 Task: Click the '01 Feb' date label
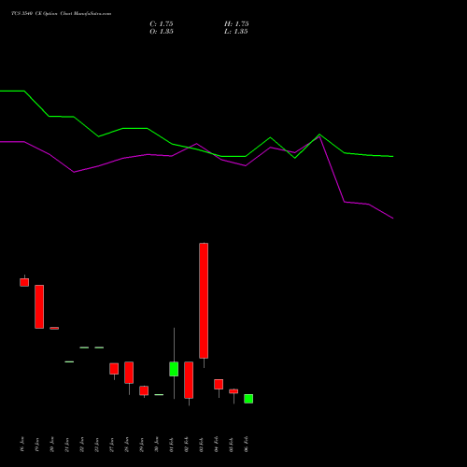point(172,444)
